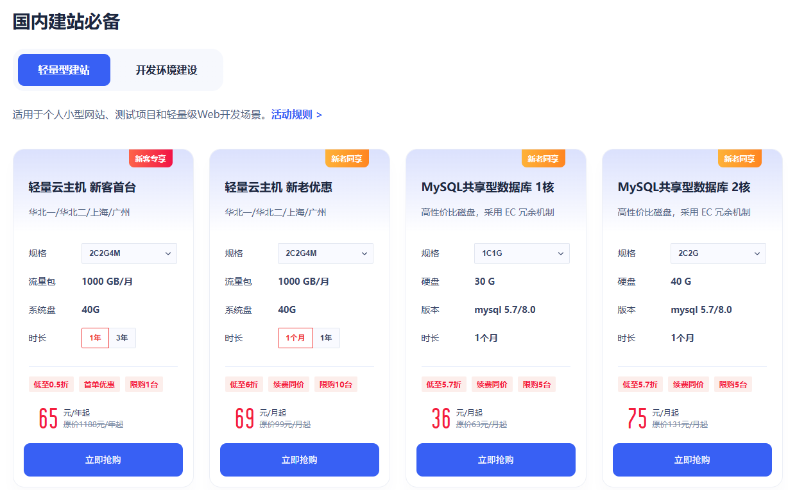Click the 首单优惠 tag
This screenshot has width=788, height=490.
tap(99, 385)
